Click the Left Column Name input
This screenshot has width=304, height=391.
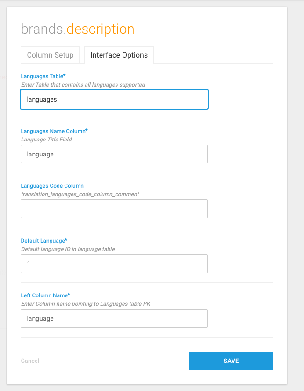[x=114, y=318]
